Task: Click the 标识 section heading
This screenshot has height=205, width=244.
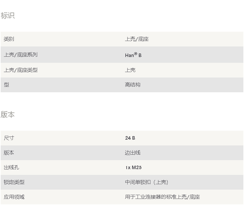Action: coord(8,16)
